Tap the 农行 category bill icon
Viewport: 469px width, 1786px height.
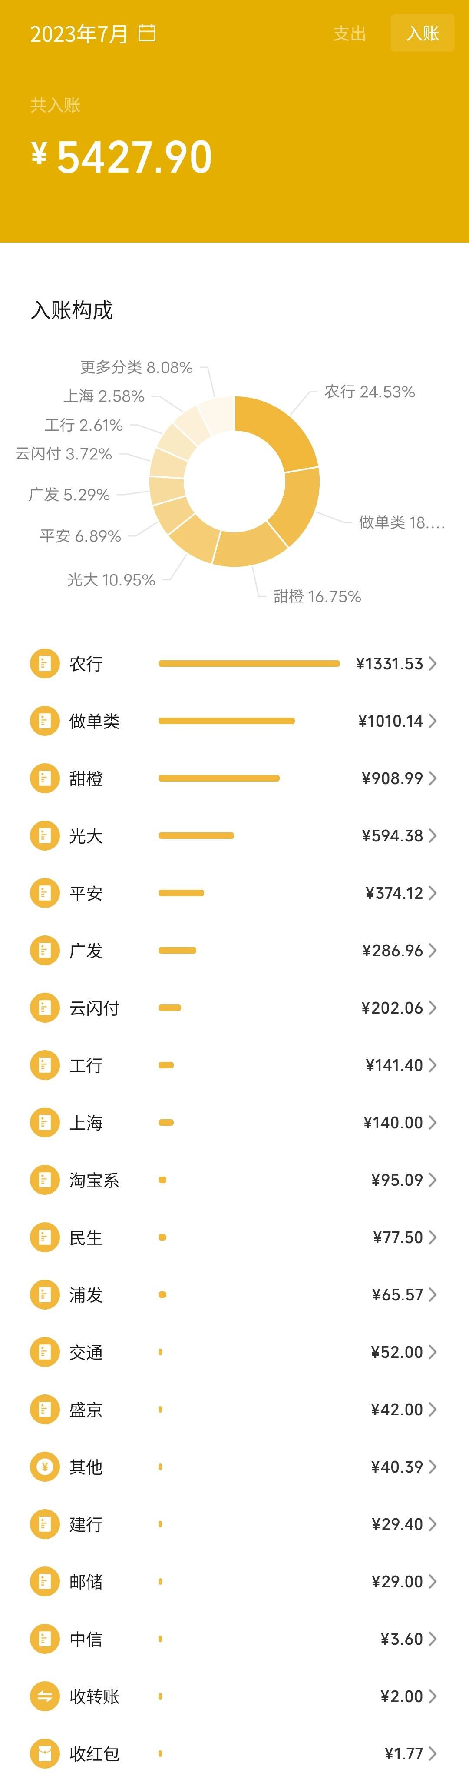pos(44,664)
